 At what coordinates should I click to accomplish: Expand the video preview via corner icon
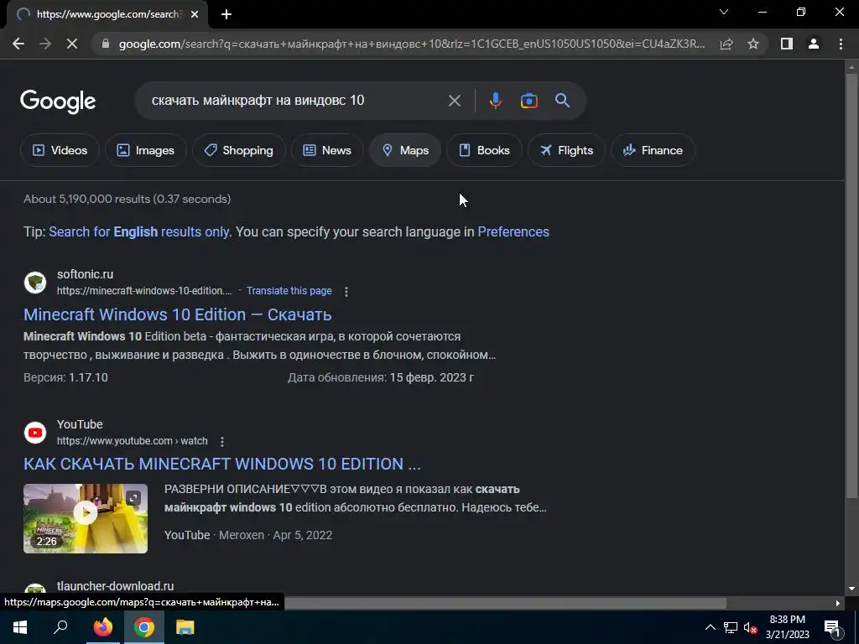click(133, 498)
